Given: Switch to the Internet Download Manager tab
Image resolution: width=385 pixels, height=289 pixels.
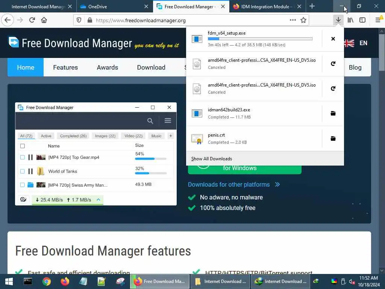Looking at the screenshot, I should pyautogui.click(x=37, y=6).
